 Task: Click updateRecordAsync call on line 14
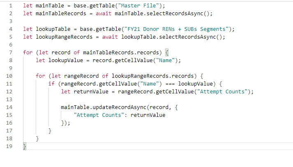point(120,107)
